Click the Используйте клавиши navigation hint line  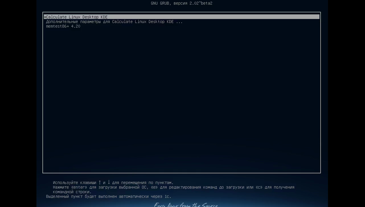(x=113, y=183)
